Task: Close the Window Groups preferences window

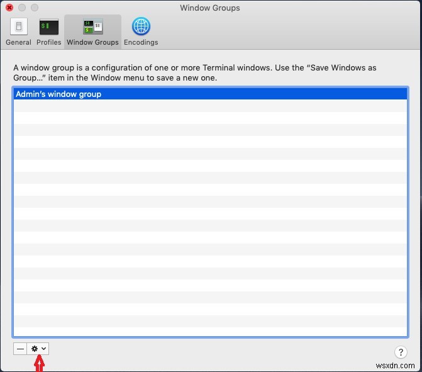Action: pos(9,8)
